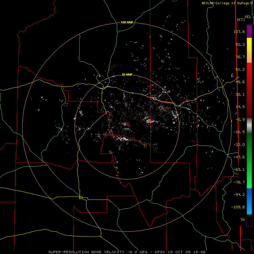Select the -63.1 value on velocity scale
The height and width of the screenshot is (254, 254).
(239, 170)
